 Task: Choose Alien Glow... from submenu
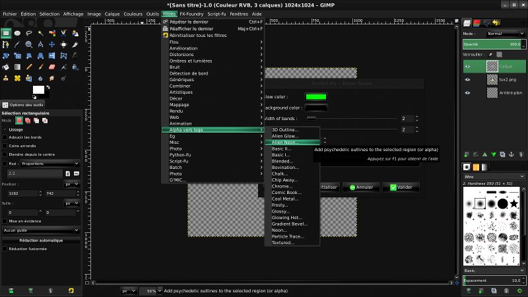click(292, 136)
